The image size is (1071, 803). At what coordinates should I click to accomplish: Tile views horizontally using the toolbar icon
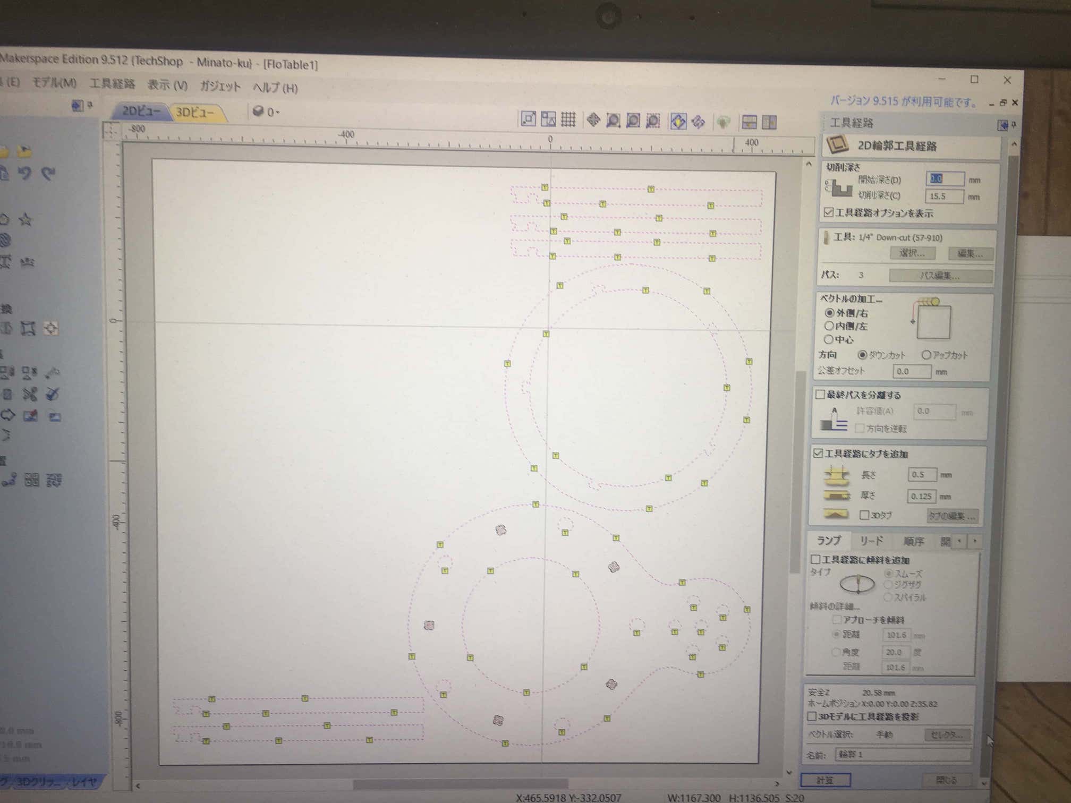(749, 122)
